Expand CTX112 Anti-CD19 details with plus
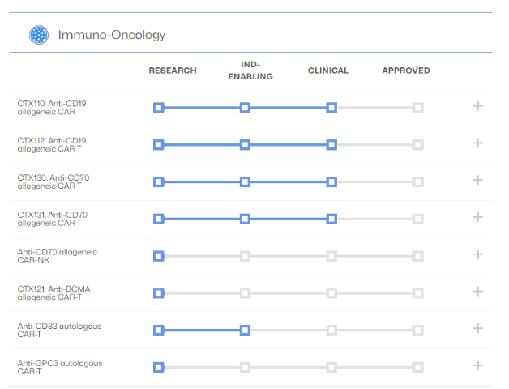 478,143
